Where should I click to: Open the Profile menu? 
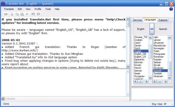[x=38, y=9]
